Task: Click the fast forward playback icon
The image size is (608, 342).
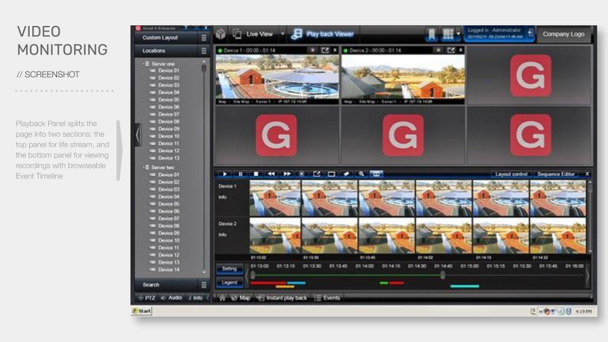Action: click(286, 174)
